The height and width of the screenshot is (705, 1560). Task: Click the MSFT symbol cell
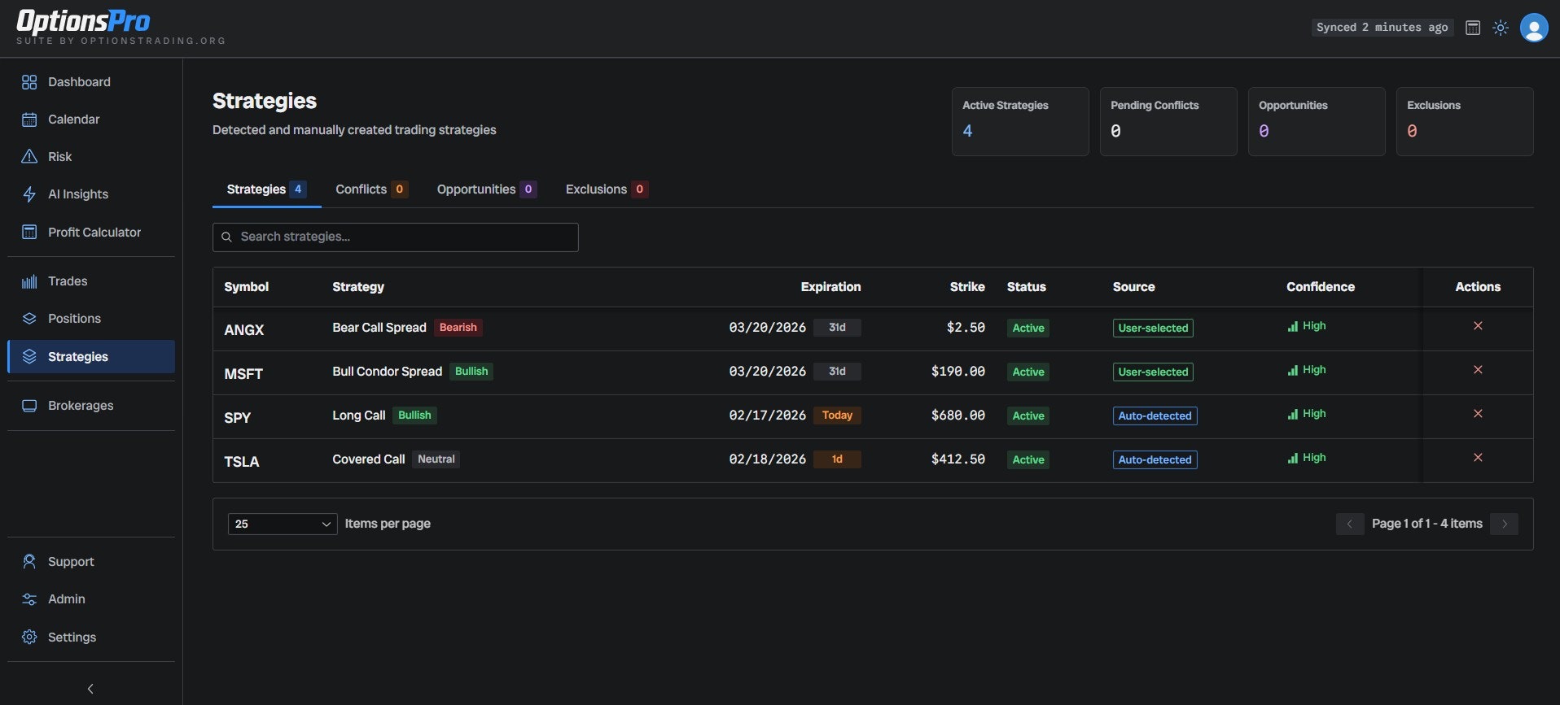[x=243, y=374]
